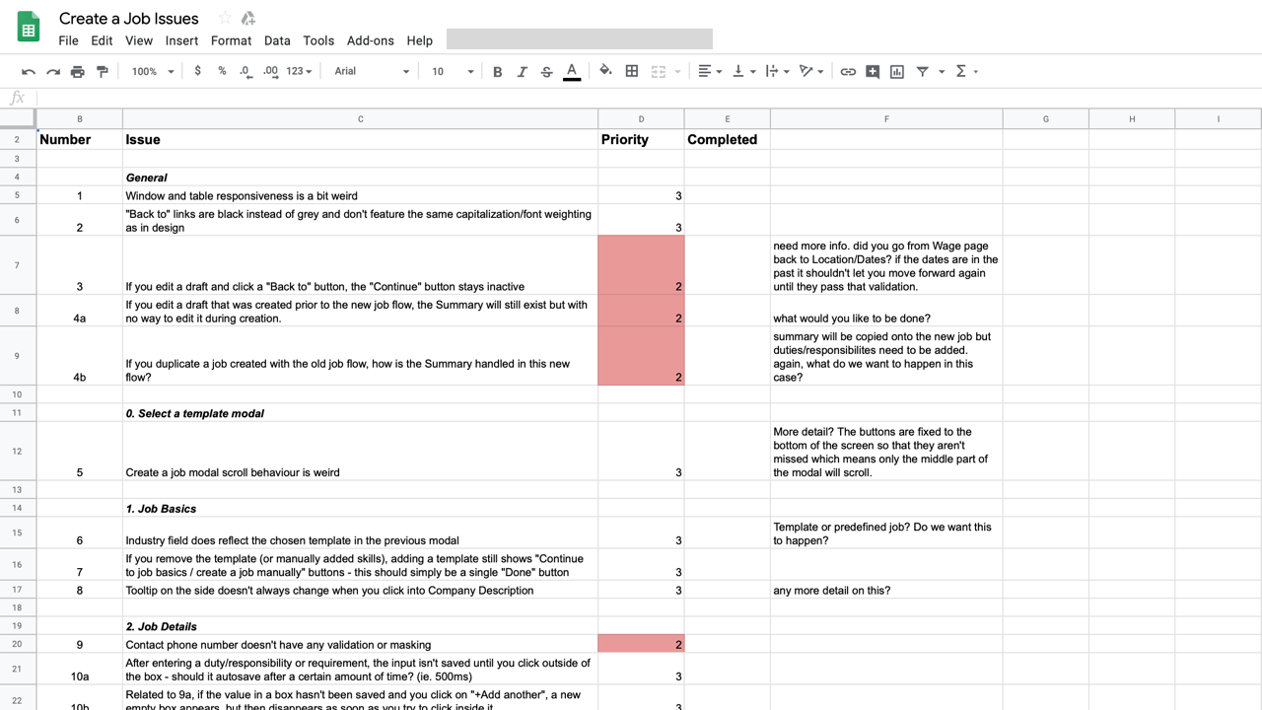
Task: Open the text color picker
Action: pyautogui.click(x=572, y=71)
